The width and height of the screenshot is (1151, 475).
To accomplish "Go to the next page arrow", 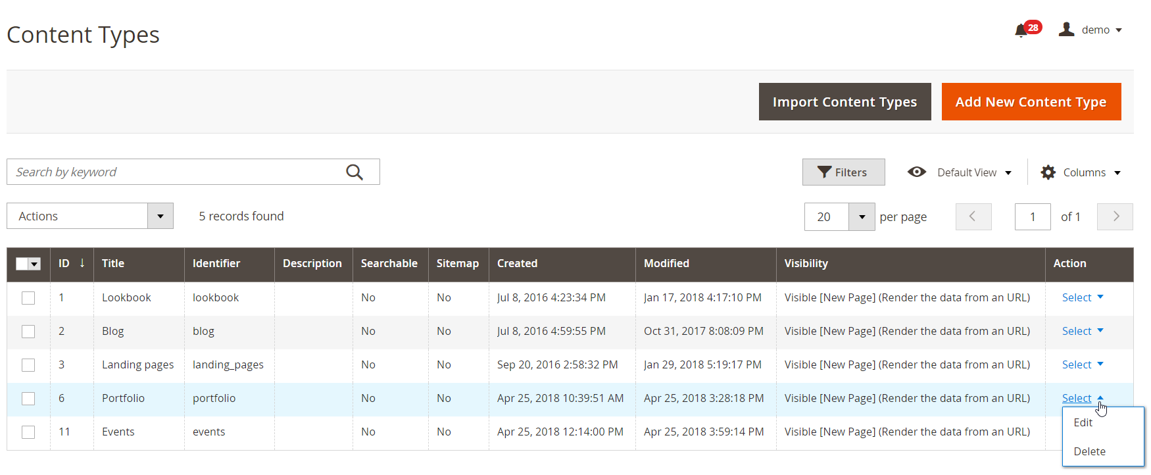I will 1115,216.
